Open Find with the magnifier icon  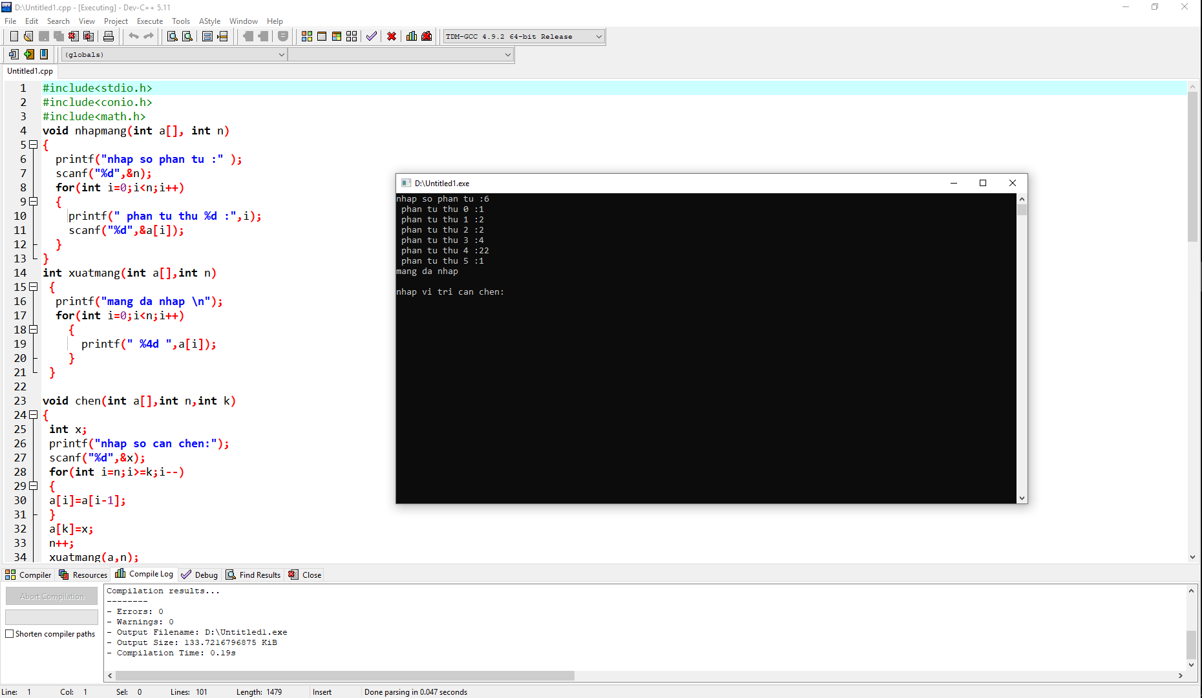(x=172, y=36)
